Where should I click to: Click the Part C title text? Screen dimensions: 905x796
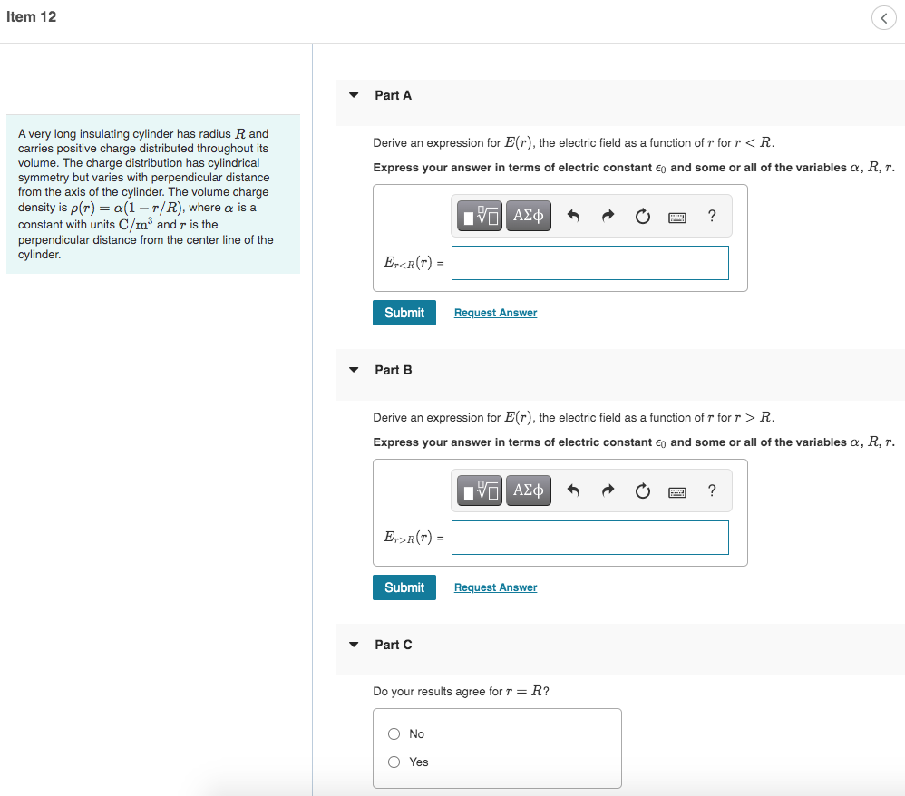click(x=393, y=645)
